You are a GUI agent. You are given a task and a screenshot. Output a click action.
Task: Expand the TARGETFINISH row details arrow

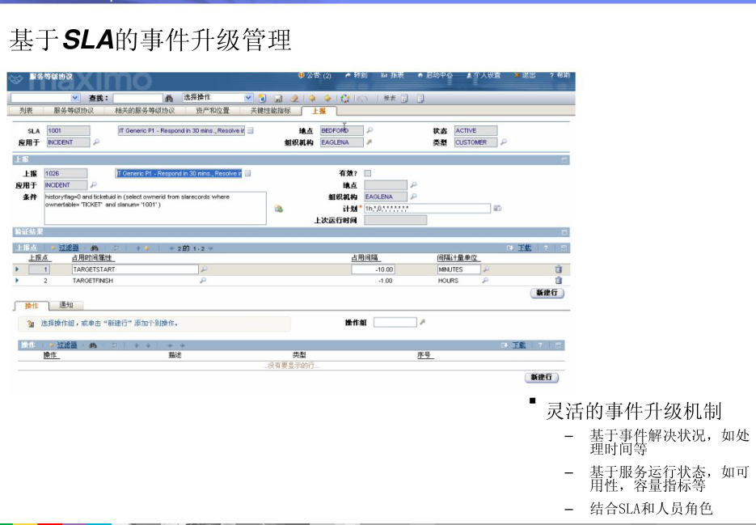[x=16, y=278]
